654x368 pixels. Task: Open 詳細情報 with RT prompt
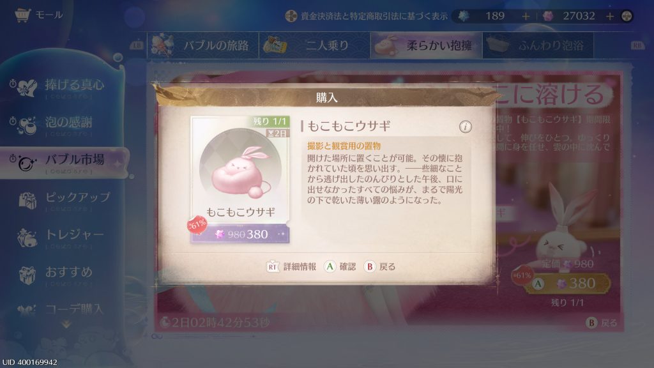(x=291, y=266)
